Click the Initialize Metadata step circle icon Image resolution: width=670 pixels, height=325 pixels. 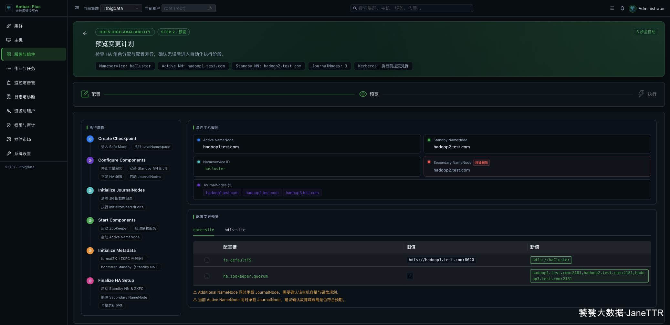[x=90, y=251]
